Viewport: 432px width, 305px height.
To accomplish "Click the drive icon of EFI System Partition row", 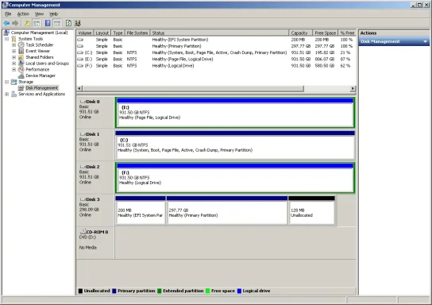I will pos(80,40).
